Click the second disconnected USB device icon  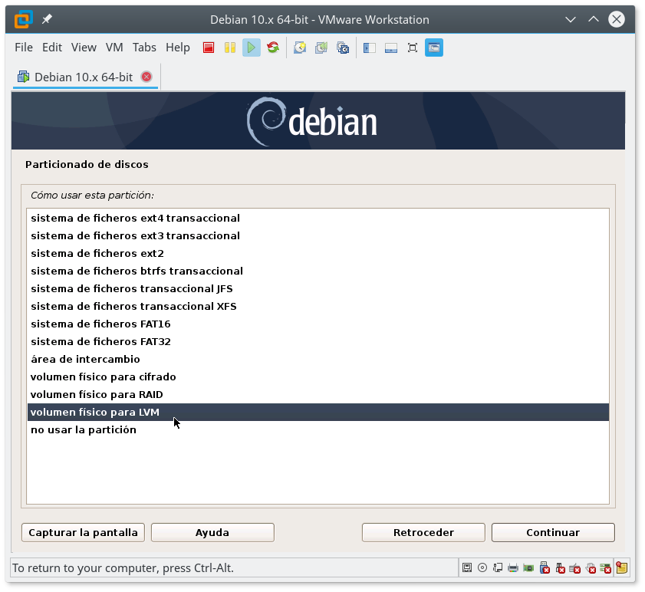pyautogui.click(x=560, y=568)
